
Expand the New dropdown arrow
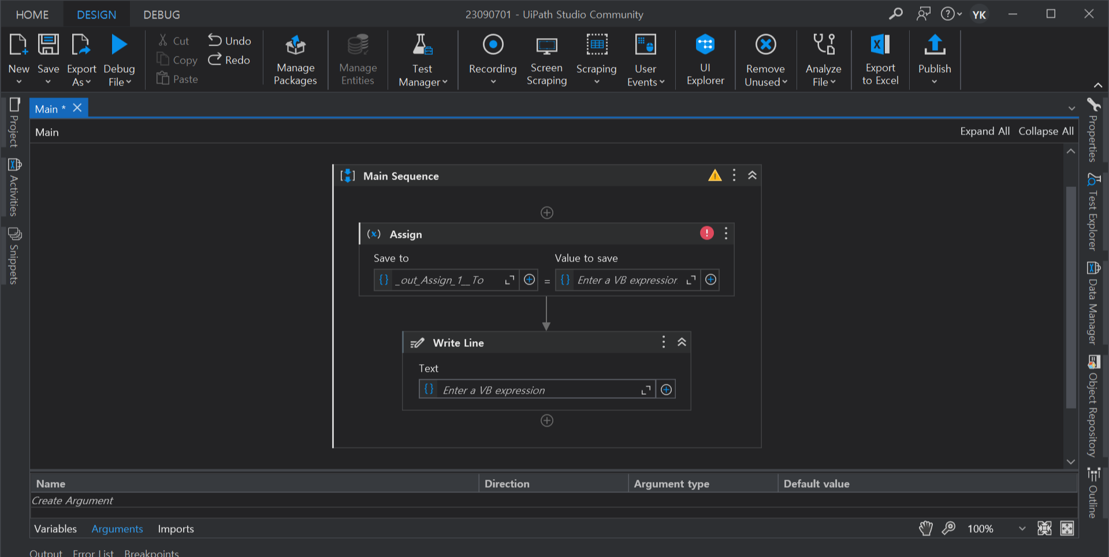[x=18, y=82]
